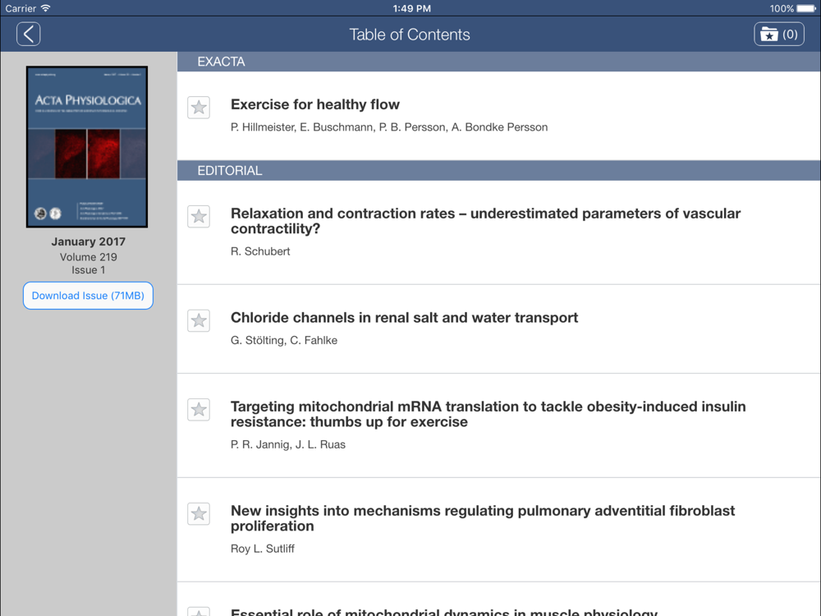Tap the battery indicator icon

click(x=806, y=8)
